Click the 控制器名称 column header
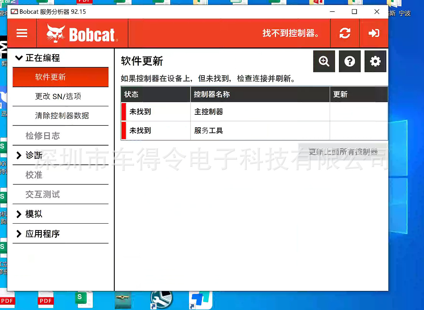The image size is (424, 310). [260, 94]
